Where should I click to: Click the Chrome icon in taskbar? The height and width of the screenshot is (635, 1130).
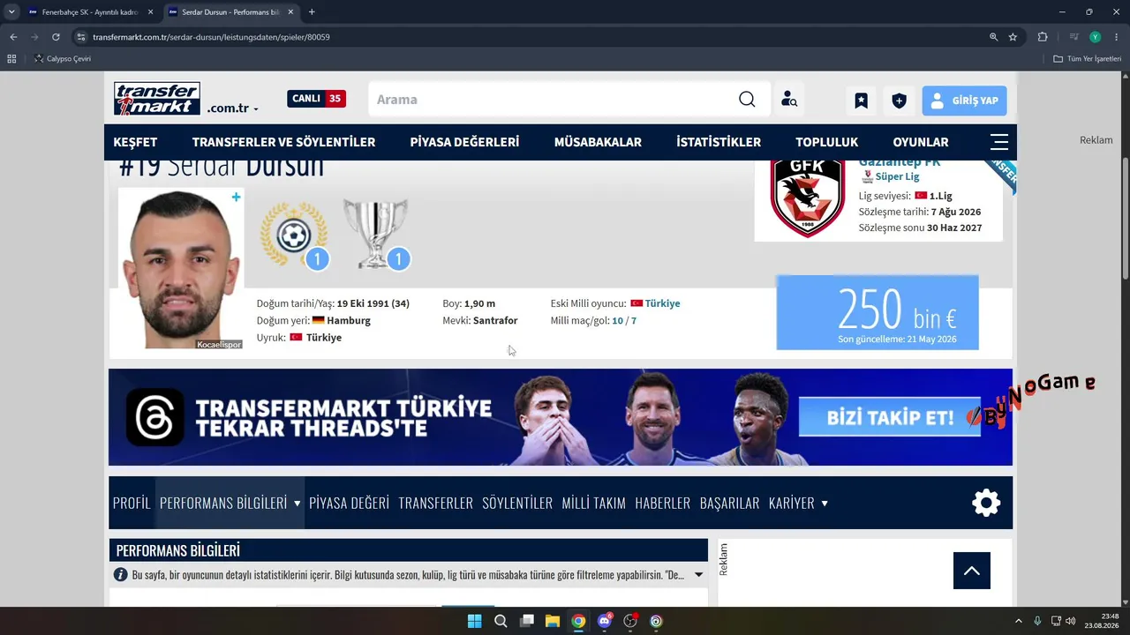(x=578, y=621)
